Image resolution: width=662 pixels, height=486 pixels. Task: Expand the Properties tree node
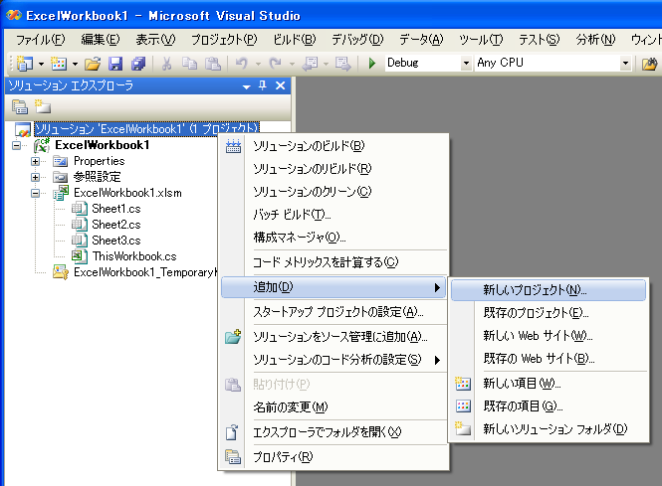point(36,161)
